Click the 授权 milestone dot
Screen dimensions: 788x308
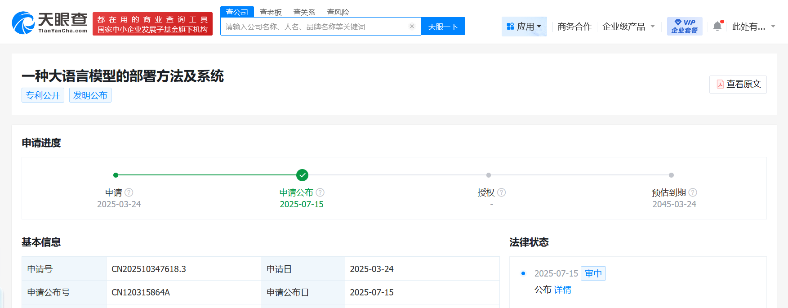(x=489, y=175)
